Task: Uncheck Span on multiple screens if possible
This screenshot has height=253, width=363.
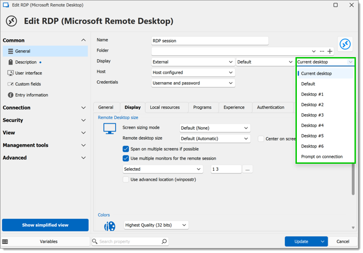Action: 126,149
